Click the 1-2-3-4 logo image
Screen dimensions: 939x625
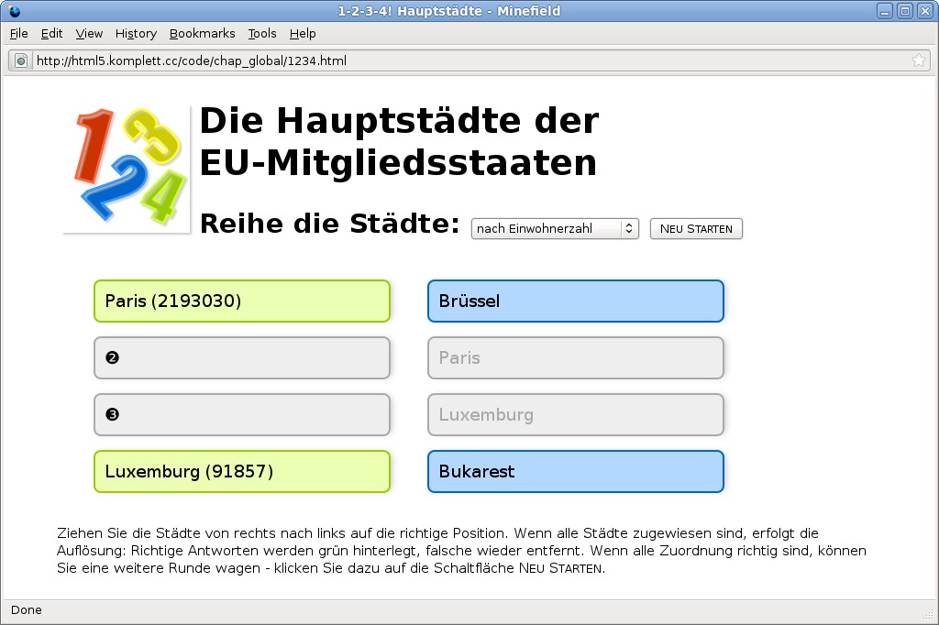(x=127, y=169)
